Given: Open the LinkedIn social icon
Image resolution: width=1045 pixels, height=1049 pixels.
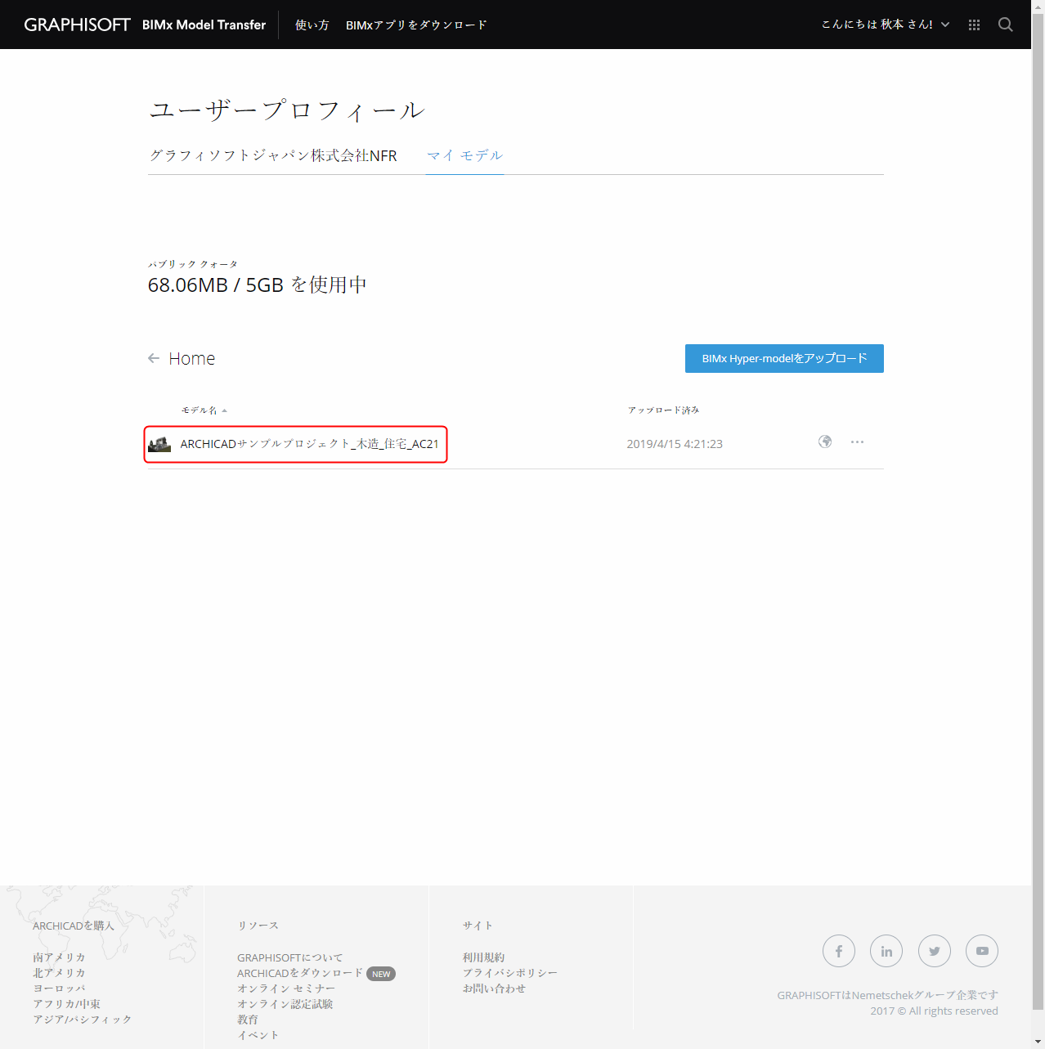Looking at the screenshot, I should pyautogui.click(x=886, y=951).
